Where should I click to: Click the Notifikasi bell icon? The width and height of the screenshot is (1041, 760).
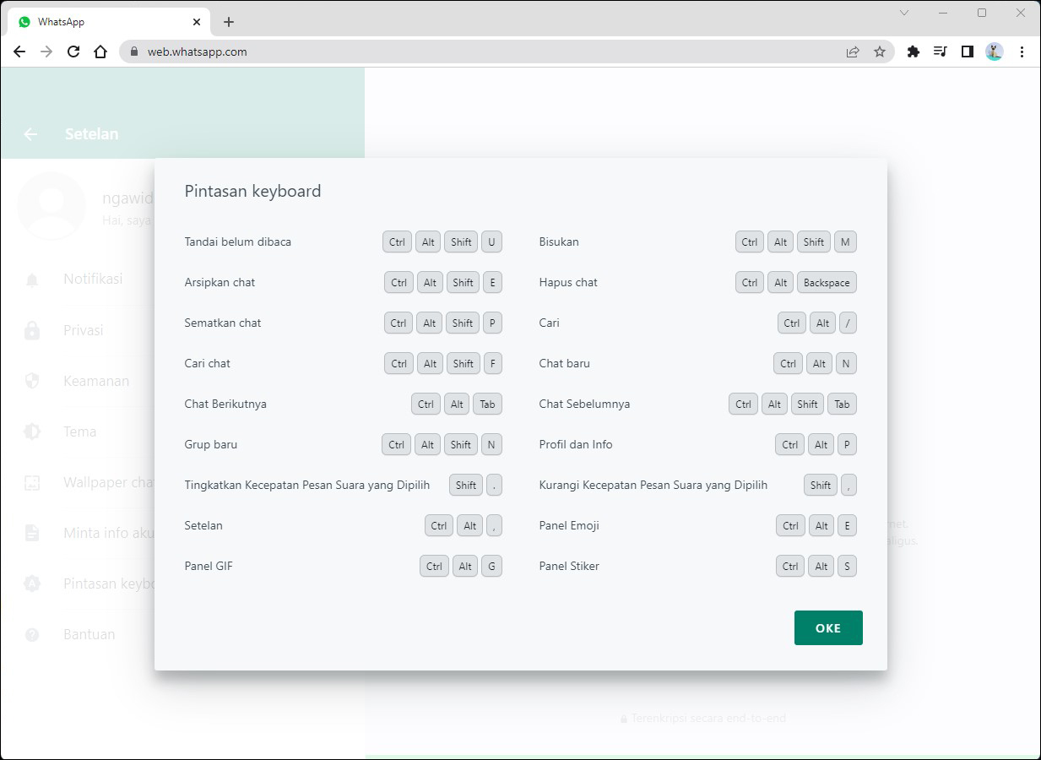pos(31,279)
